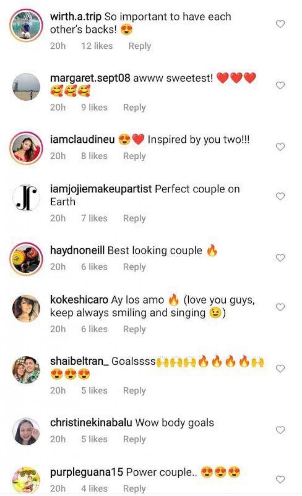
Task: Reply to margaret.sept08's comment
Action: point(134,108)
